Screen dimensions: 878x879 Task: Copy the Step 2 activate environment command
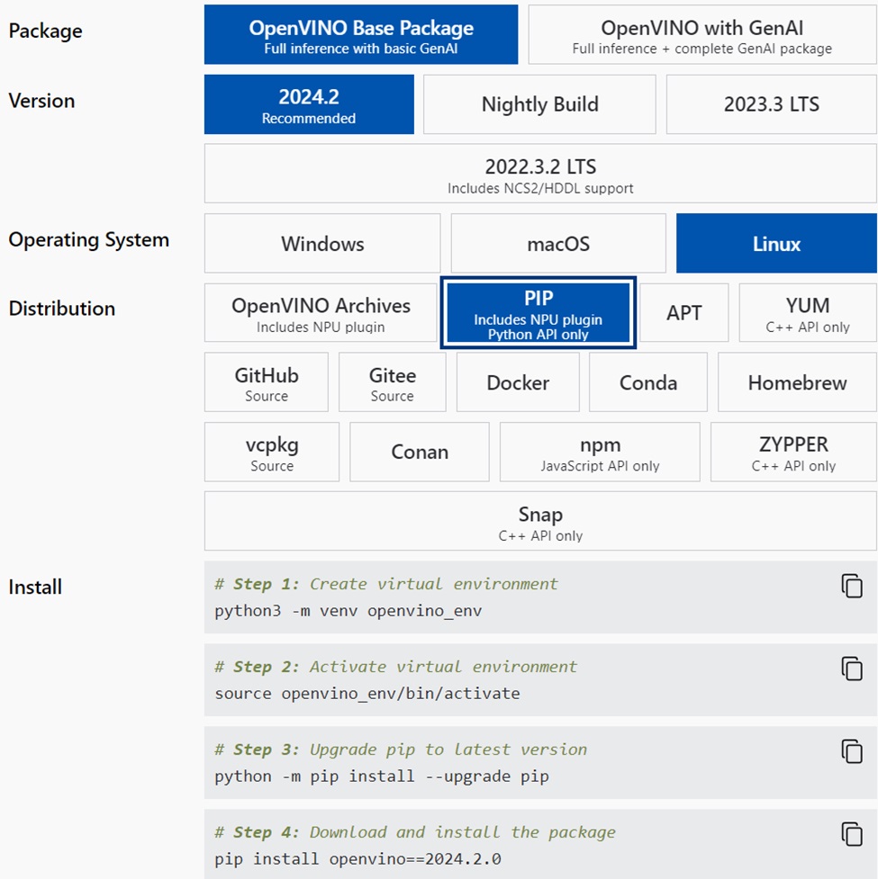click(x=851, y=668)
